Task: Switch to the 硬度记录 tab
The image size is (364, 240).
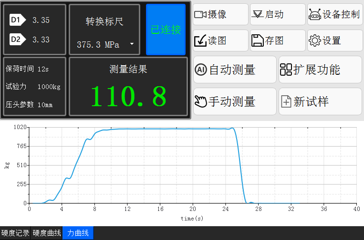Action: (x=15, y=233)
